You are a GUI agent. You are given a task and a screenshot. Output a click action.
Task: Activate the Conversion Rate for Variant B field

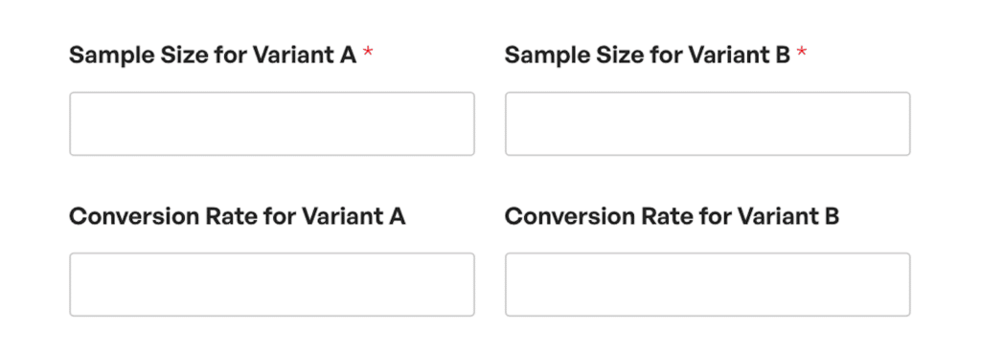click(708, 284)
